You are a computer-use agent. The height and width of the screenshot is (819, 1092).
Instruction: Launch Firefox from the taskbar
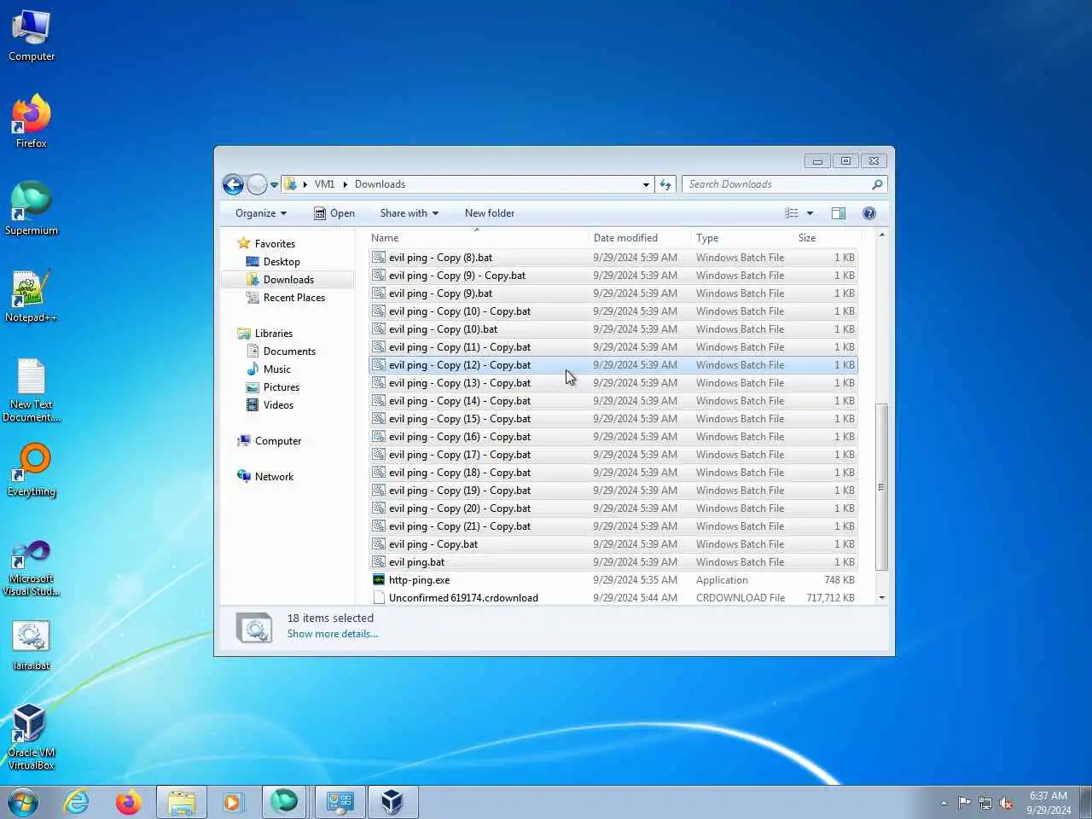point(129,802)
